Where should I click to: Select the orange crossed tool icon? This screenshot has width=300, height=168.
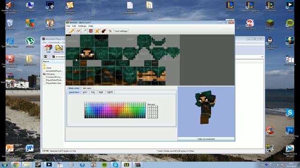point(97,31)
